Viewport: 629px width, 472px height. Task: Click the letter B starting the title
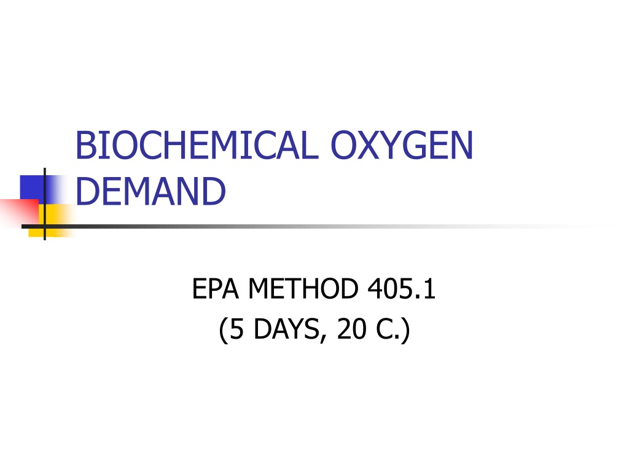[85, 145]
